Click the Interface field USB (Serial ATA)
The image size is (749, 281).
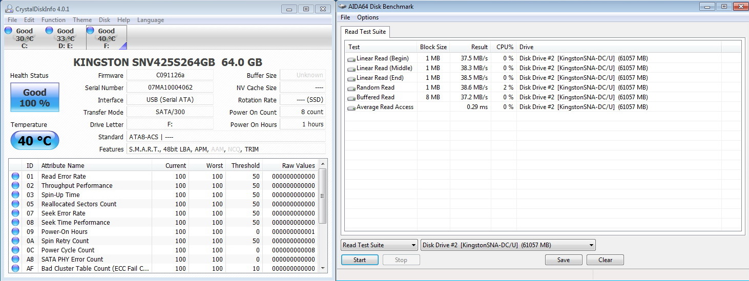click(x=170, y=100)
